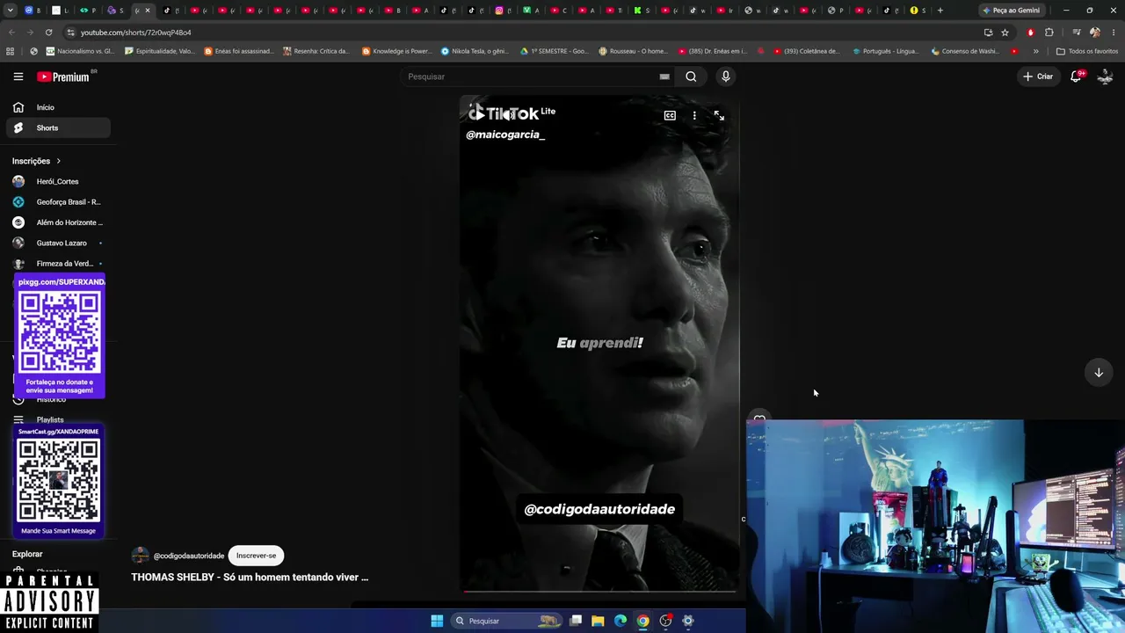Open the @codigodaautoridade channel avatar
This screenshot has width=1125, height=633.
[x=140, y=556]
